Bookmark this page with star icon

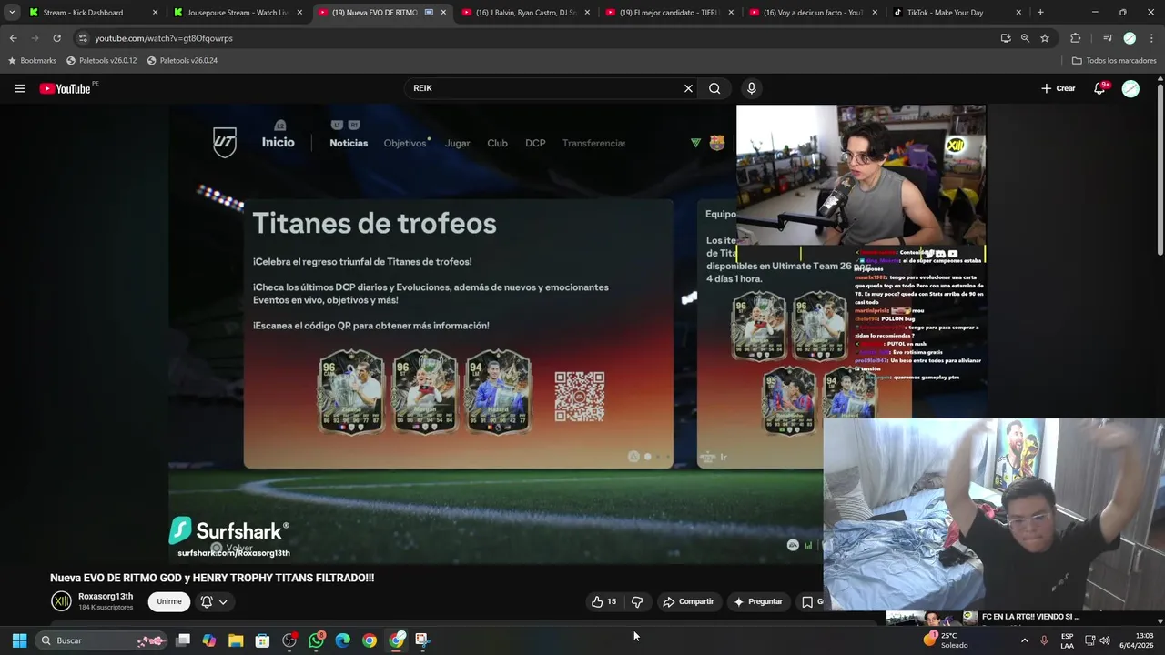1045,38
